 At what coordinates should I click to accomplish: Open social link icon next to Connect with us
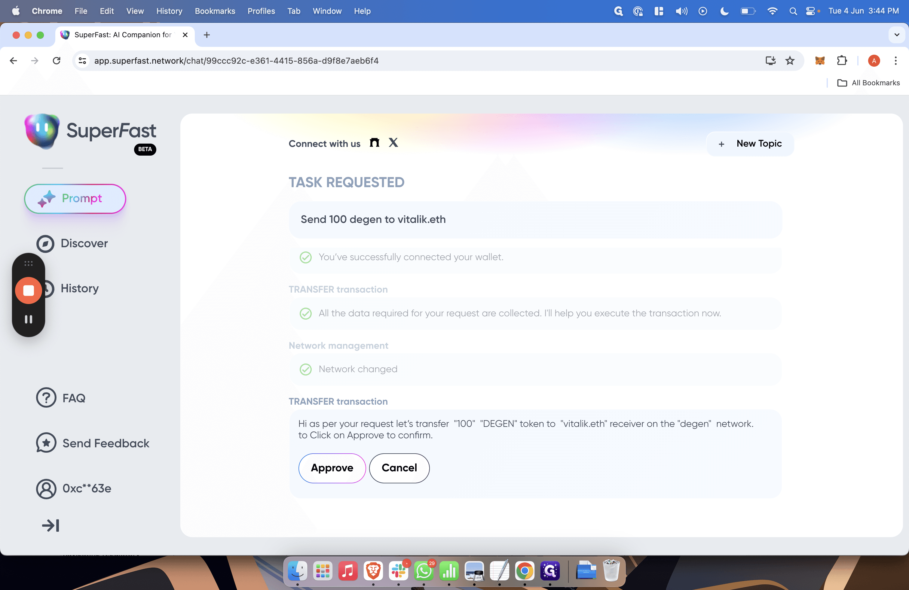point(374,143)
